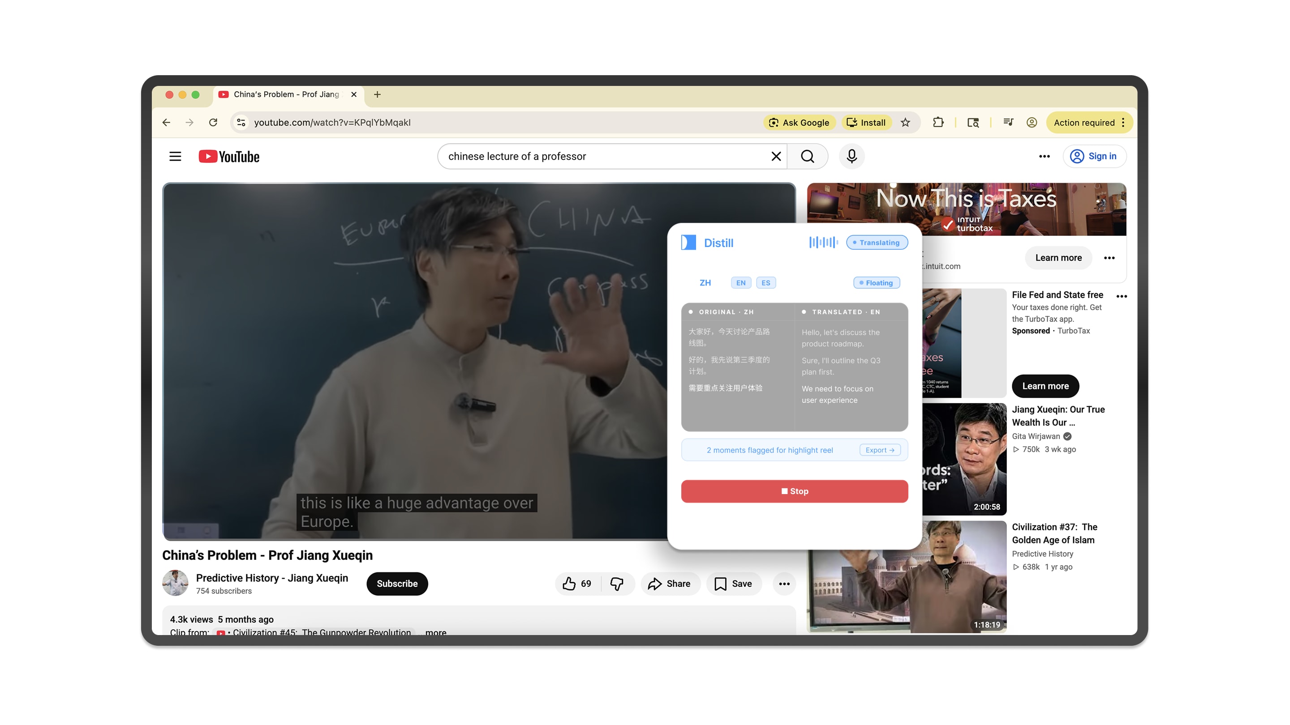Select ZH as the source language
Image resolution: width=1290 pixels, height=725 pixels.
point(705,283)
